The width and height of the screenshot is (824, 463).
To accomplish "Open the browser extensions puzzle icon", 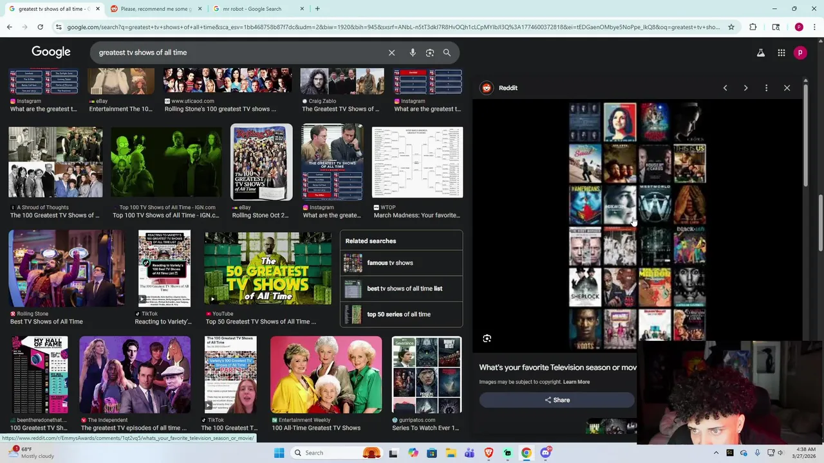I will [x=753, y=27].
